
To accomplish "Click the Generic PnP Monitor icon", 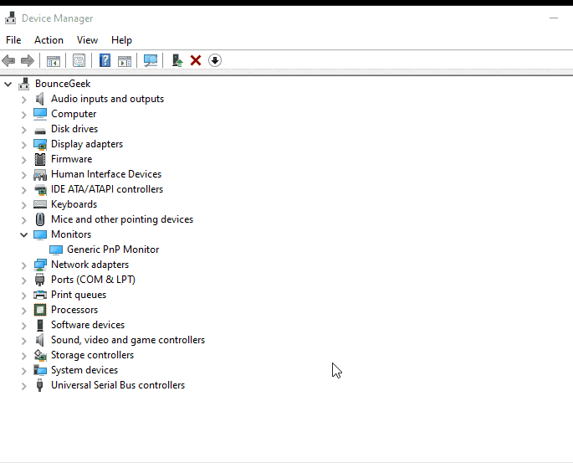I will click(56, 250).
